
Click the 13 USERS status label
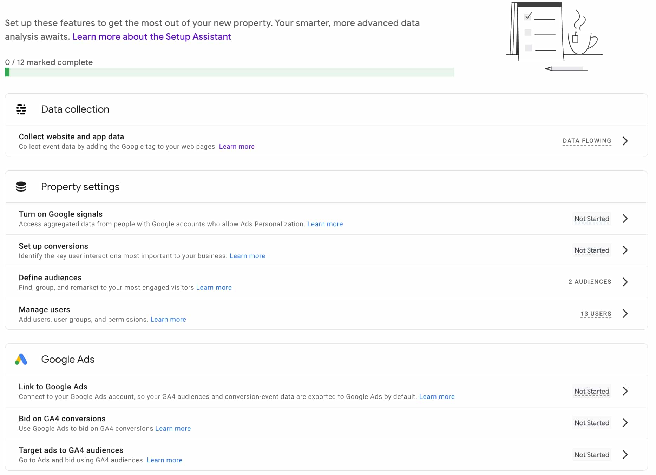coord(596,314)
